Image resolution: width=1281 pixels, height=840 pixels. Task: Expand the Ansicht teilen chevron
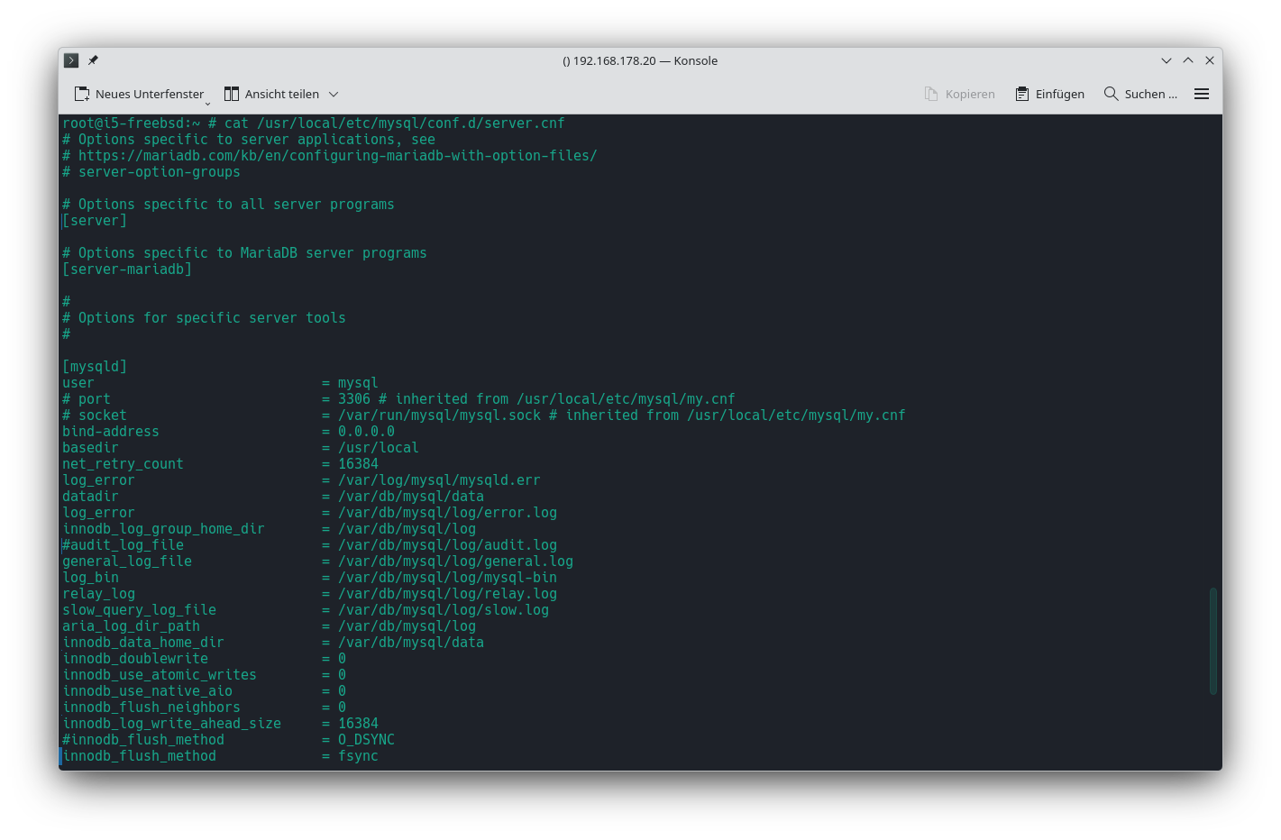334,94
